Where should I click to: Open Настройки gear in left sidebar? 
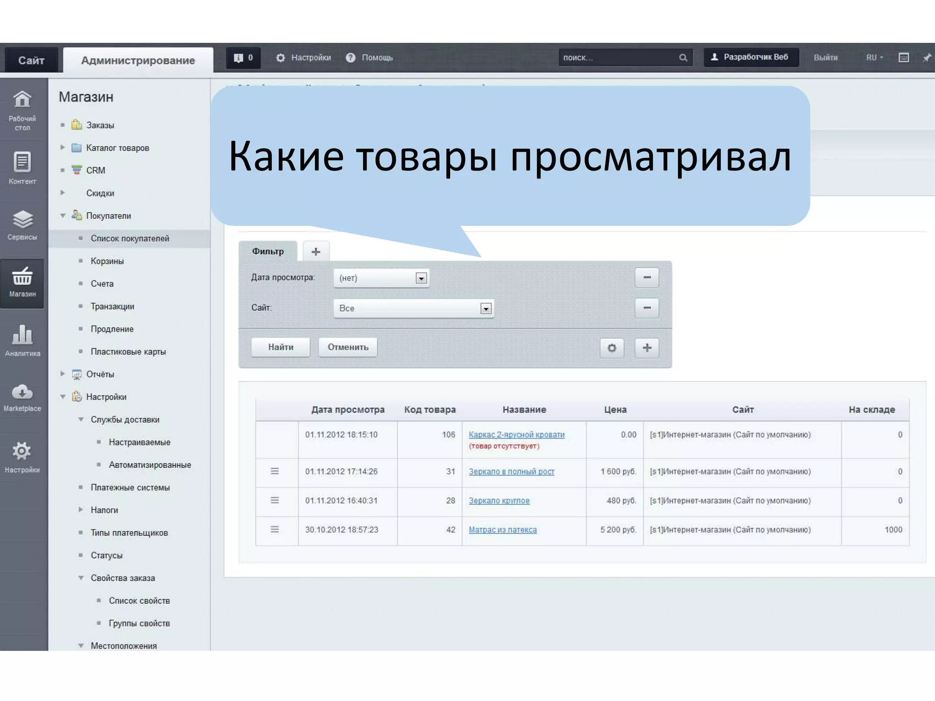[x=22, y=457]
